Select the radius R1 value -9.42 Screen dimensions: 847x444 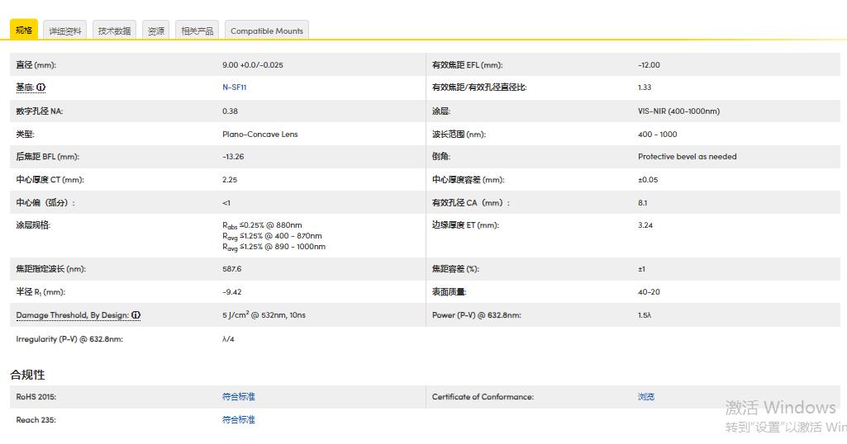tap(231, 292)
